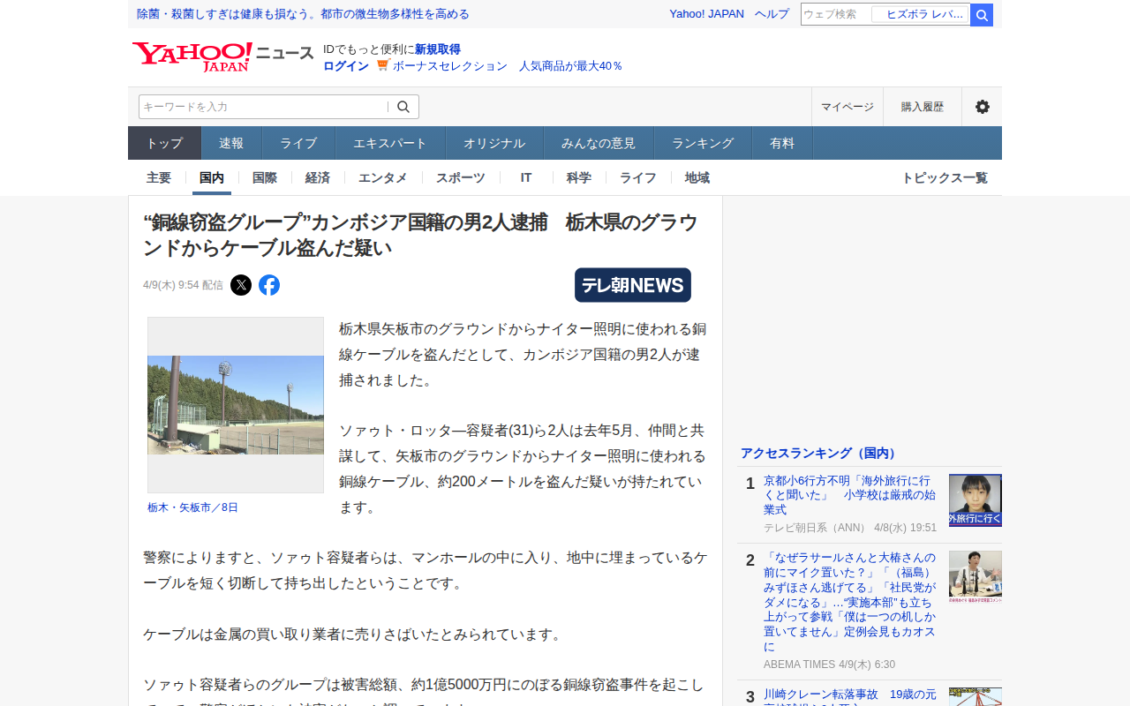Open ranking article 川崎クレーン転落事故
The height and width of the screenshot is (706, 1130).
tap(851, 696)
